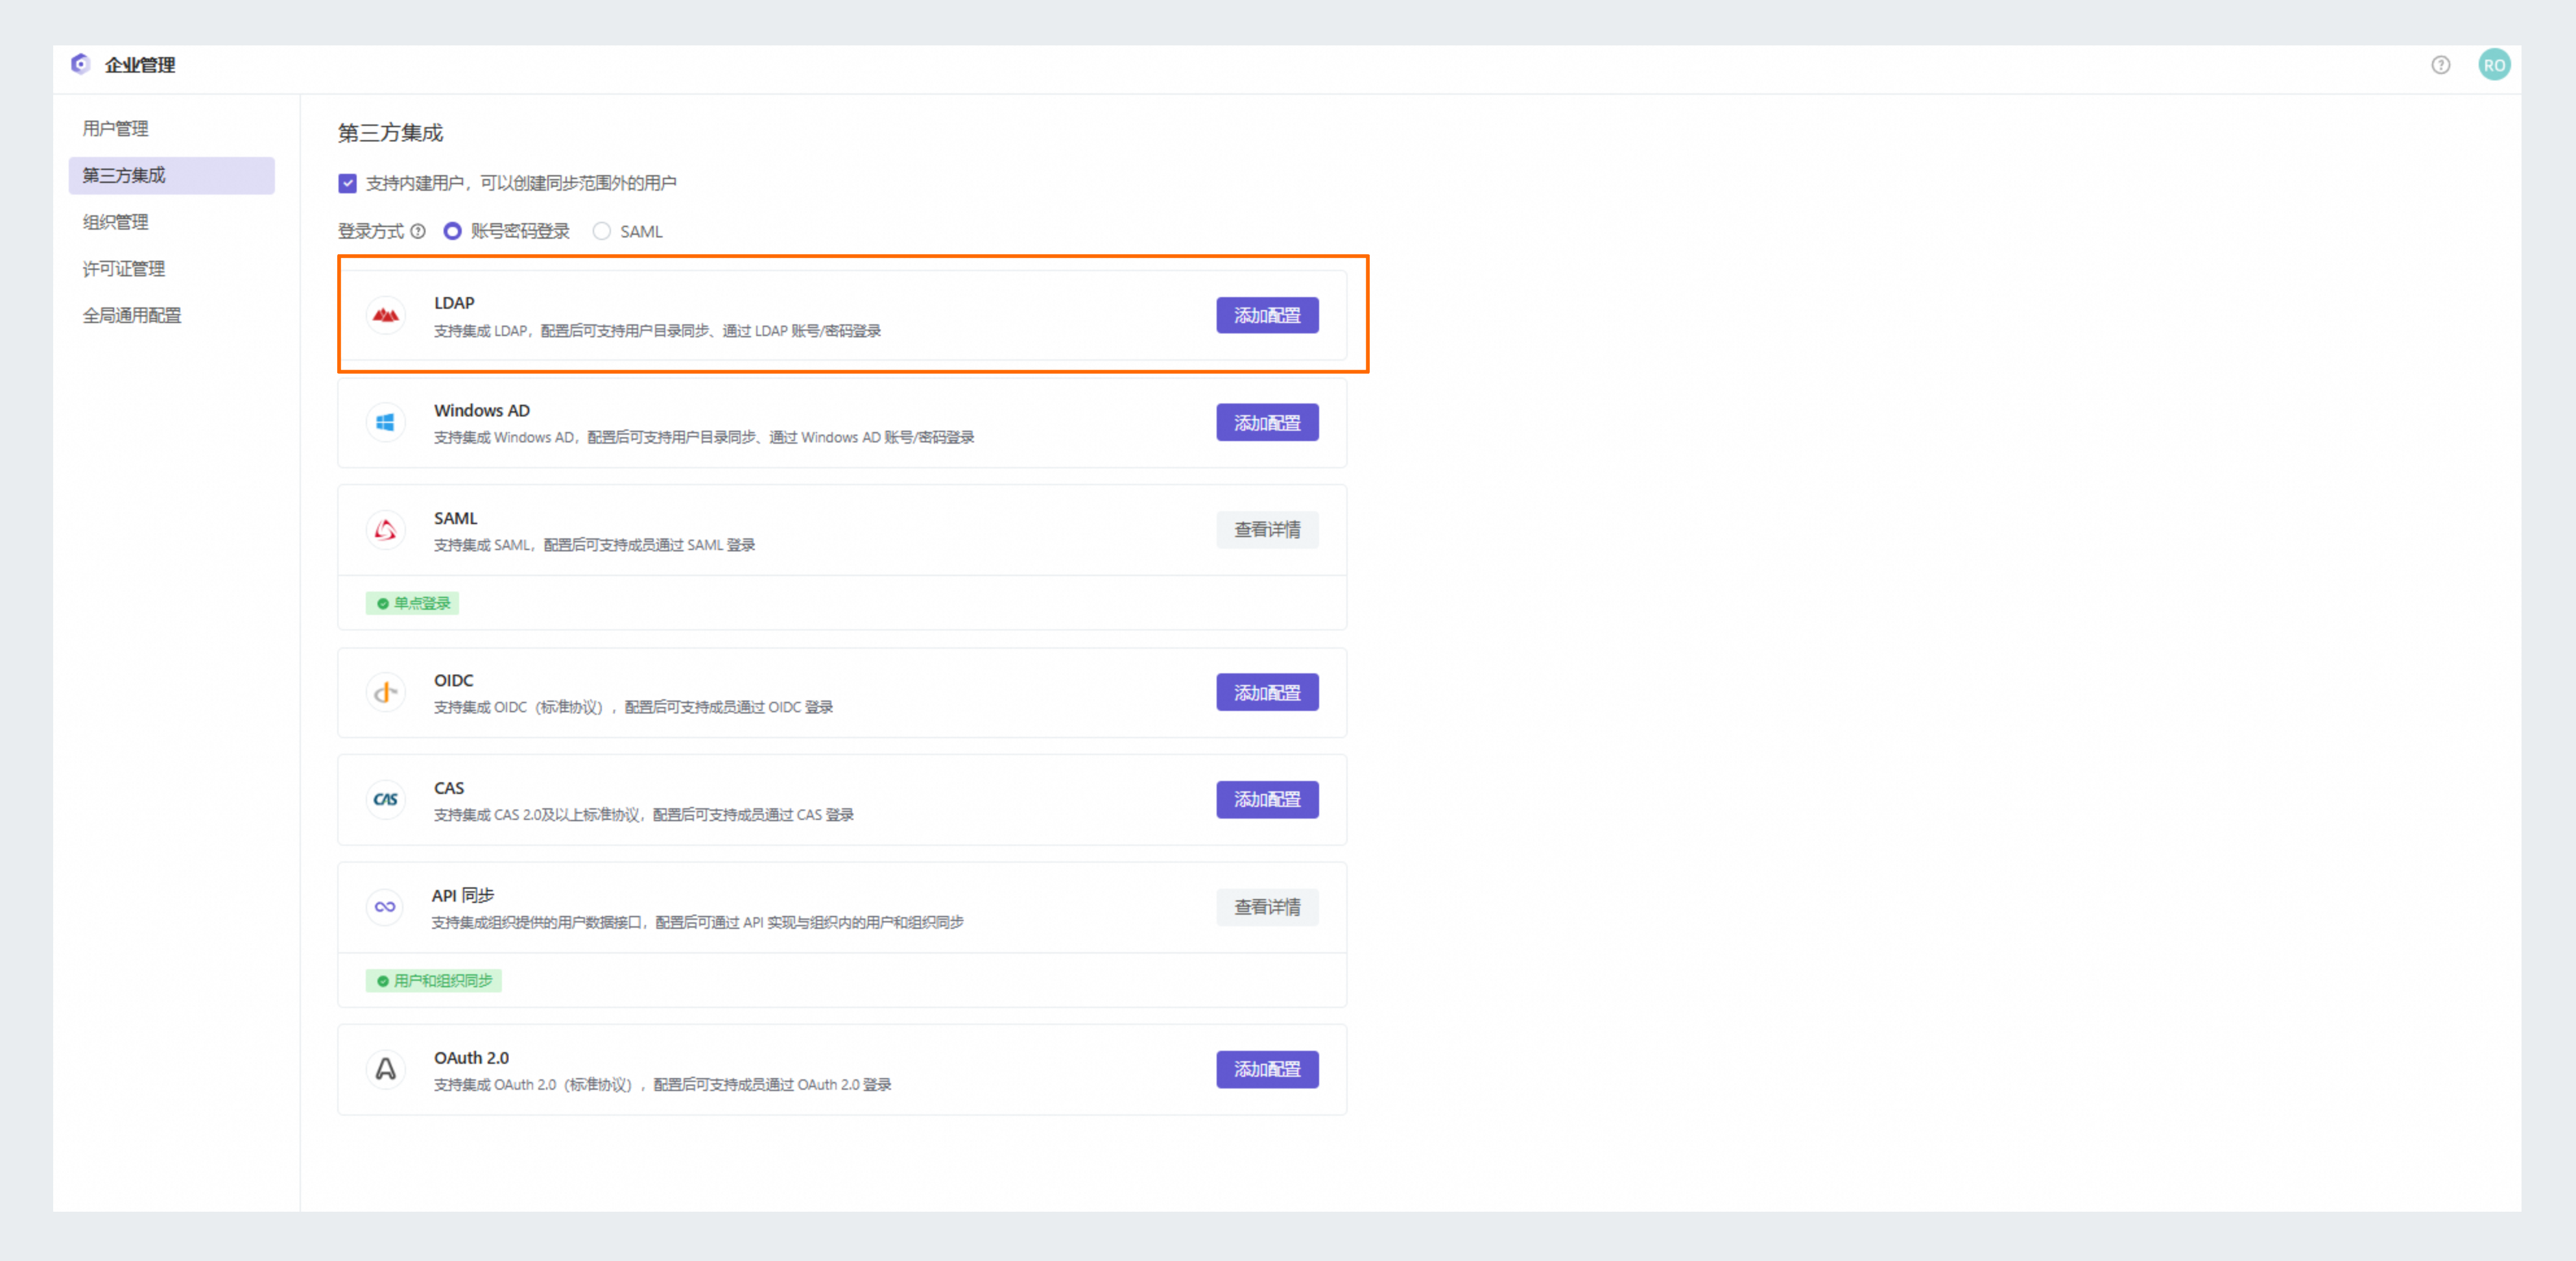Open 许可证管理 in the sidebar
Screen dimensions: 2576x1261
coord(172,269)
